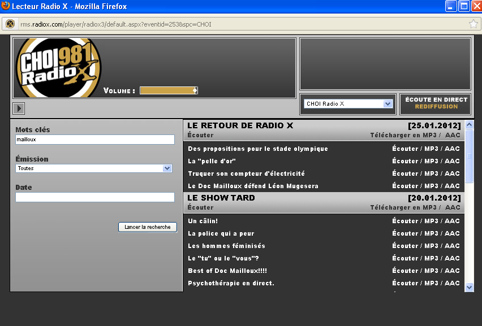
Task: Download MP3 of Psychothérapie en direct.
Action: coord(431,283)
